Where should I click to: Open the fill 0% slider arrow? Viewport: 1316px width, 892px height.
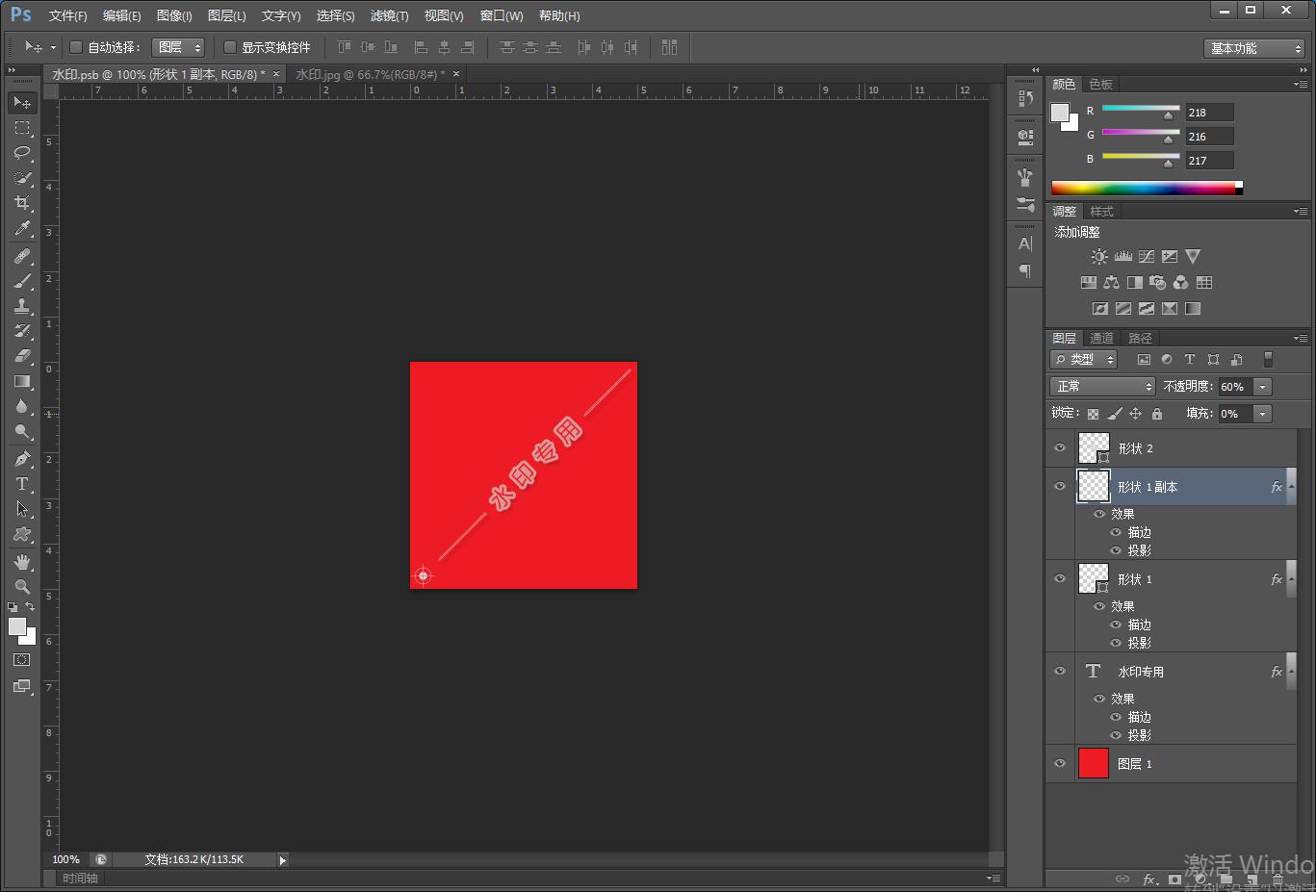(1263, 414)
